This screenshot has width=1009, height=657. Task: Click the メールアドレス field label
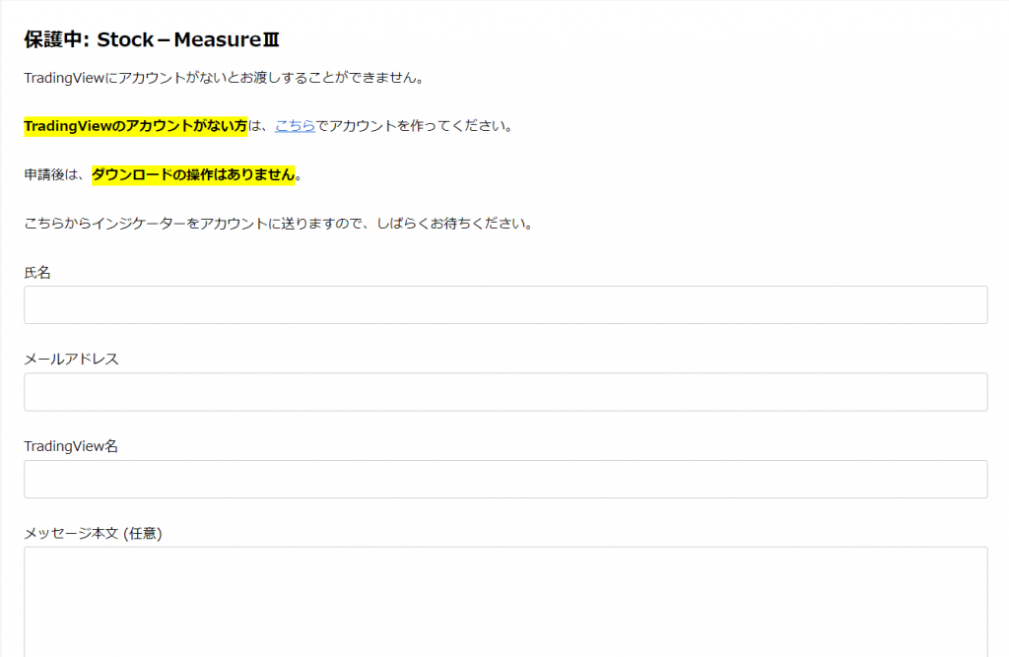click(71, 360)
